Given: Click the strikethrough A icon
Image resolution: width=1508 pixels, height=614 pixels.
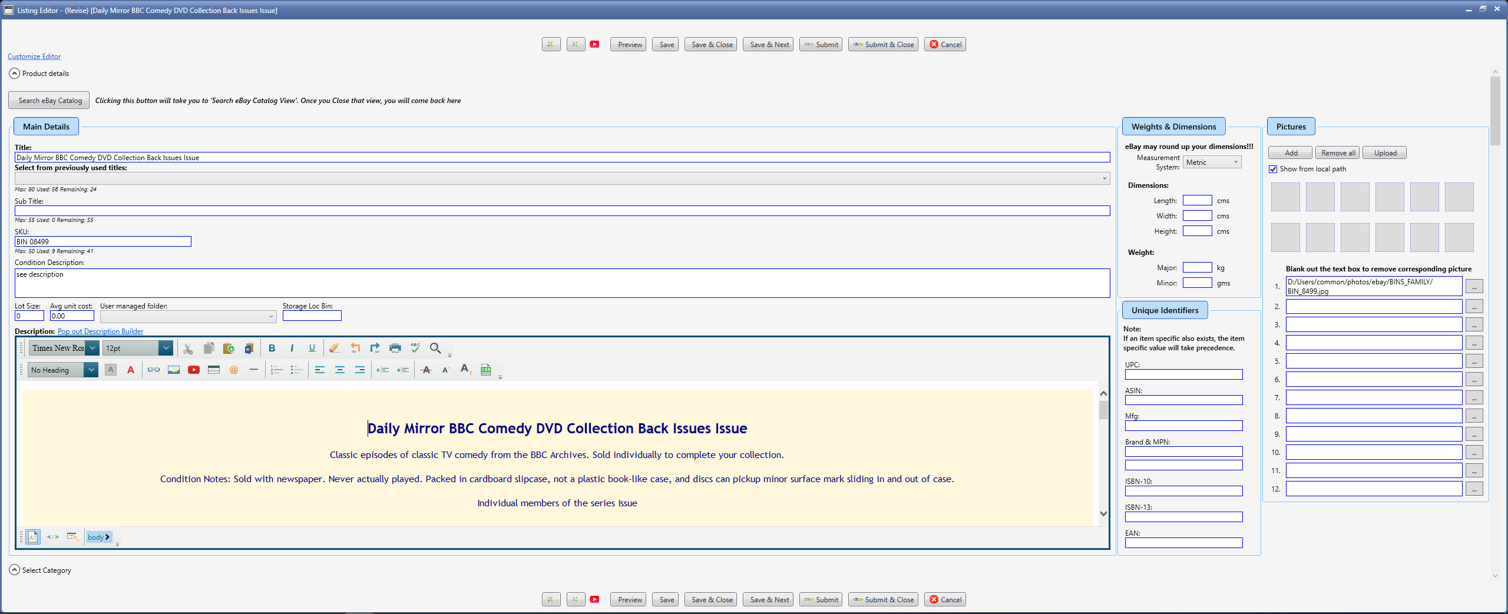Looking at the screenshot, I should tap(426, 370).
